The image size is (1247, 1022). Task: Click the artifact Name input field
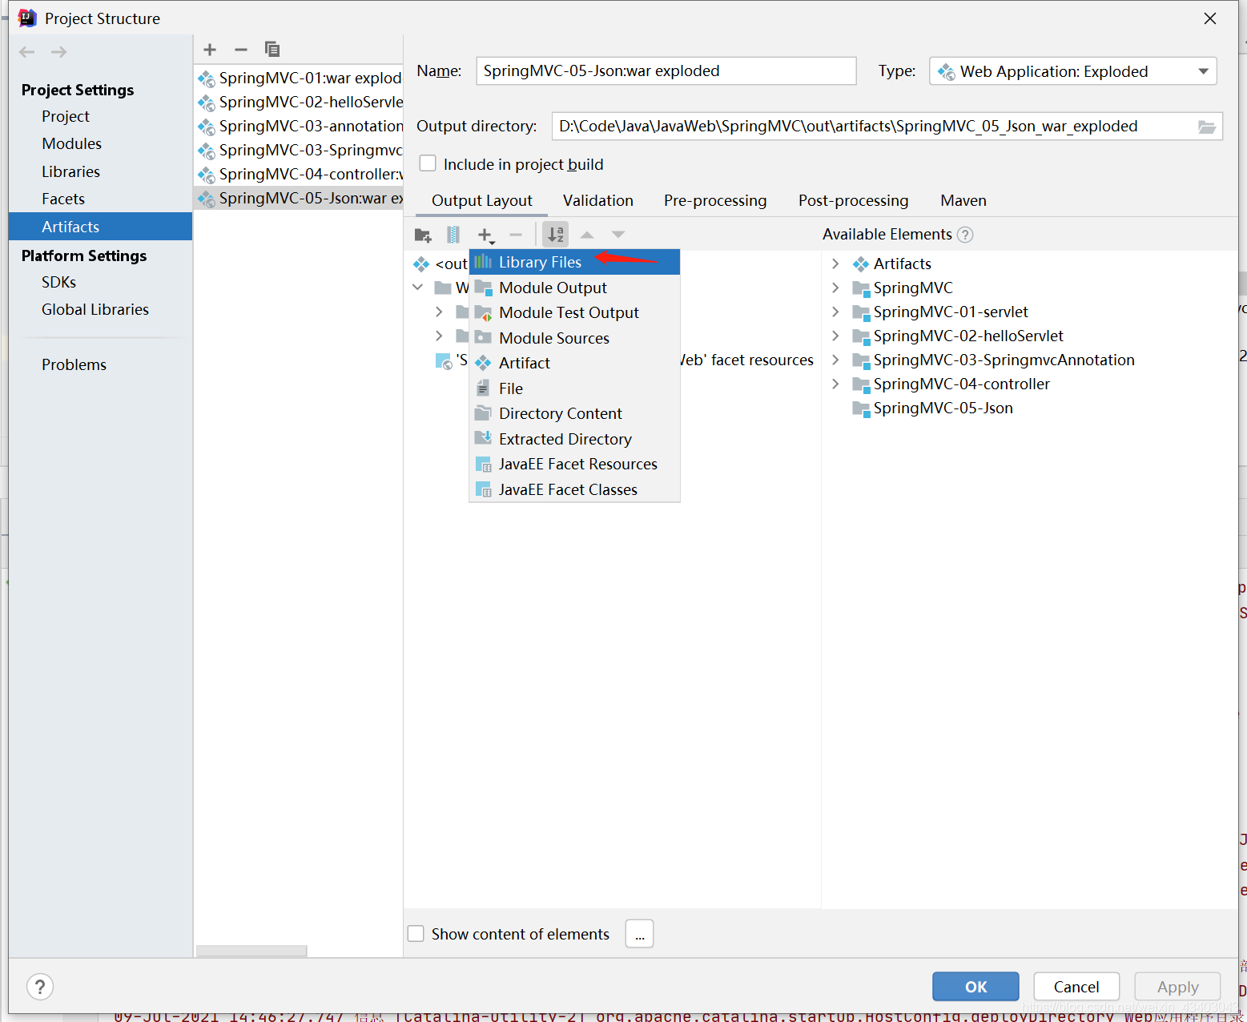666,70
